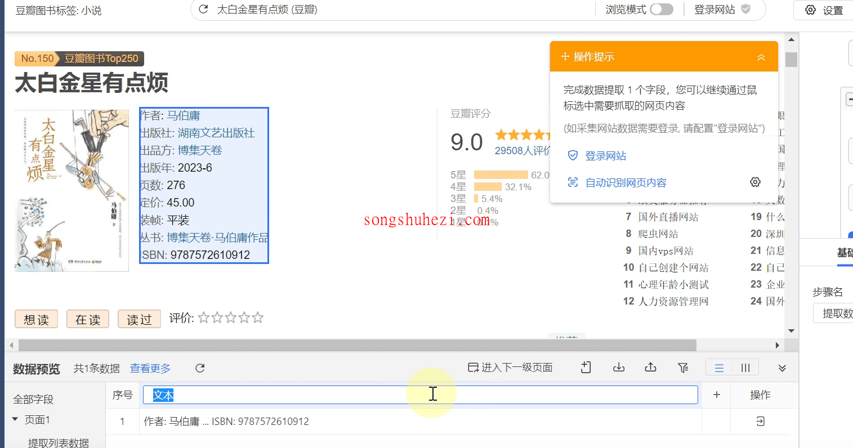Click the 序号 column header

pos(122,395)
